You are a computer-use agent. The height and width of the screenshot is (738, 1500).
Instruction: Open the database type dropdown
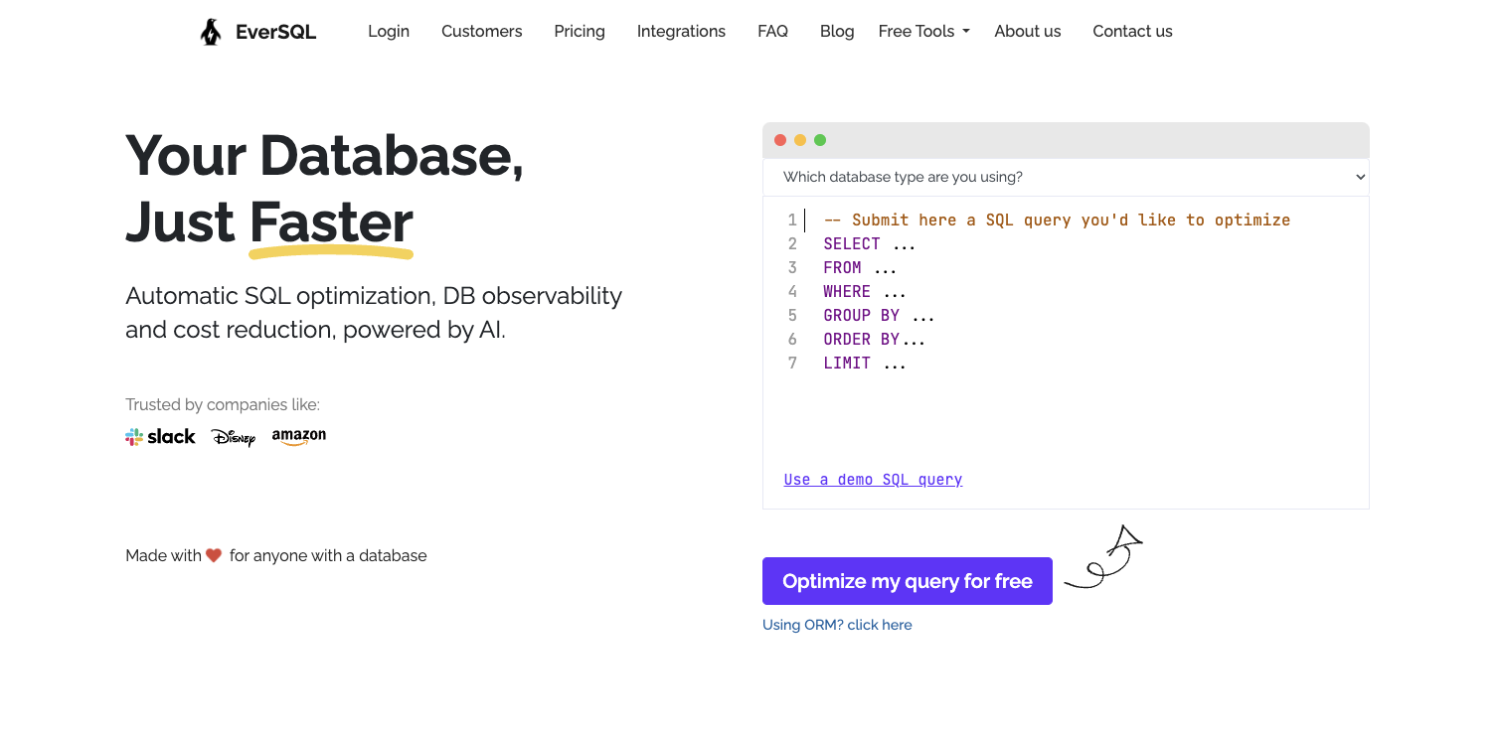click(1065, 176)
